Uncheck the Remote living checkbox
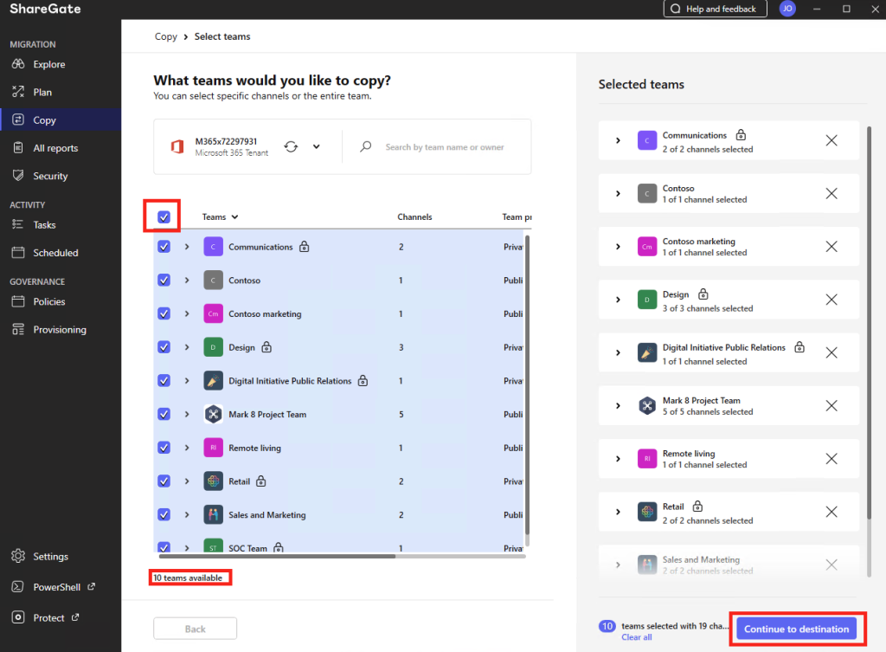The image size is (886, 652). (x=164, y=448)
